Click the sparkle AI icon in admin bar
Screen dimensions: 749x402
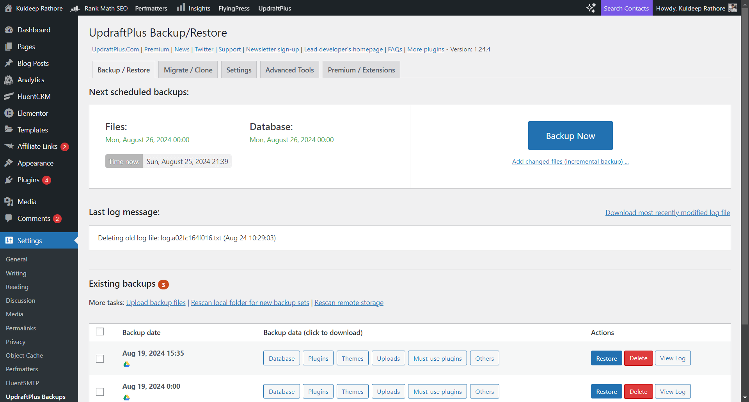(591, 8)
